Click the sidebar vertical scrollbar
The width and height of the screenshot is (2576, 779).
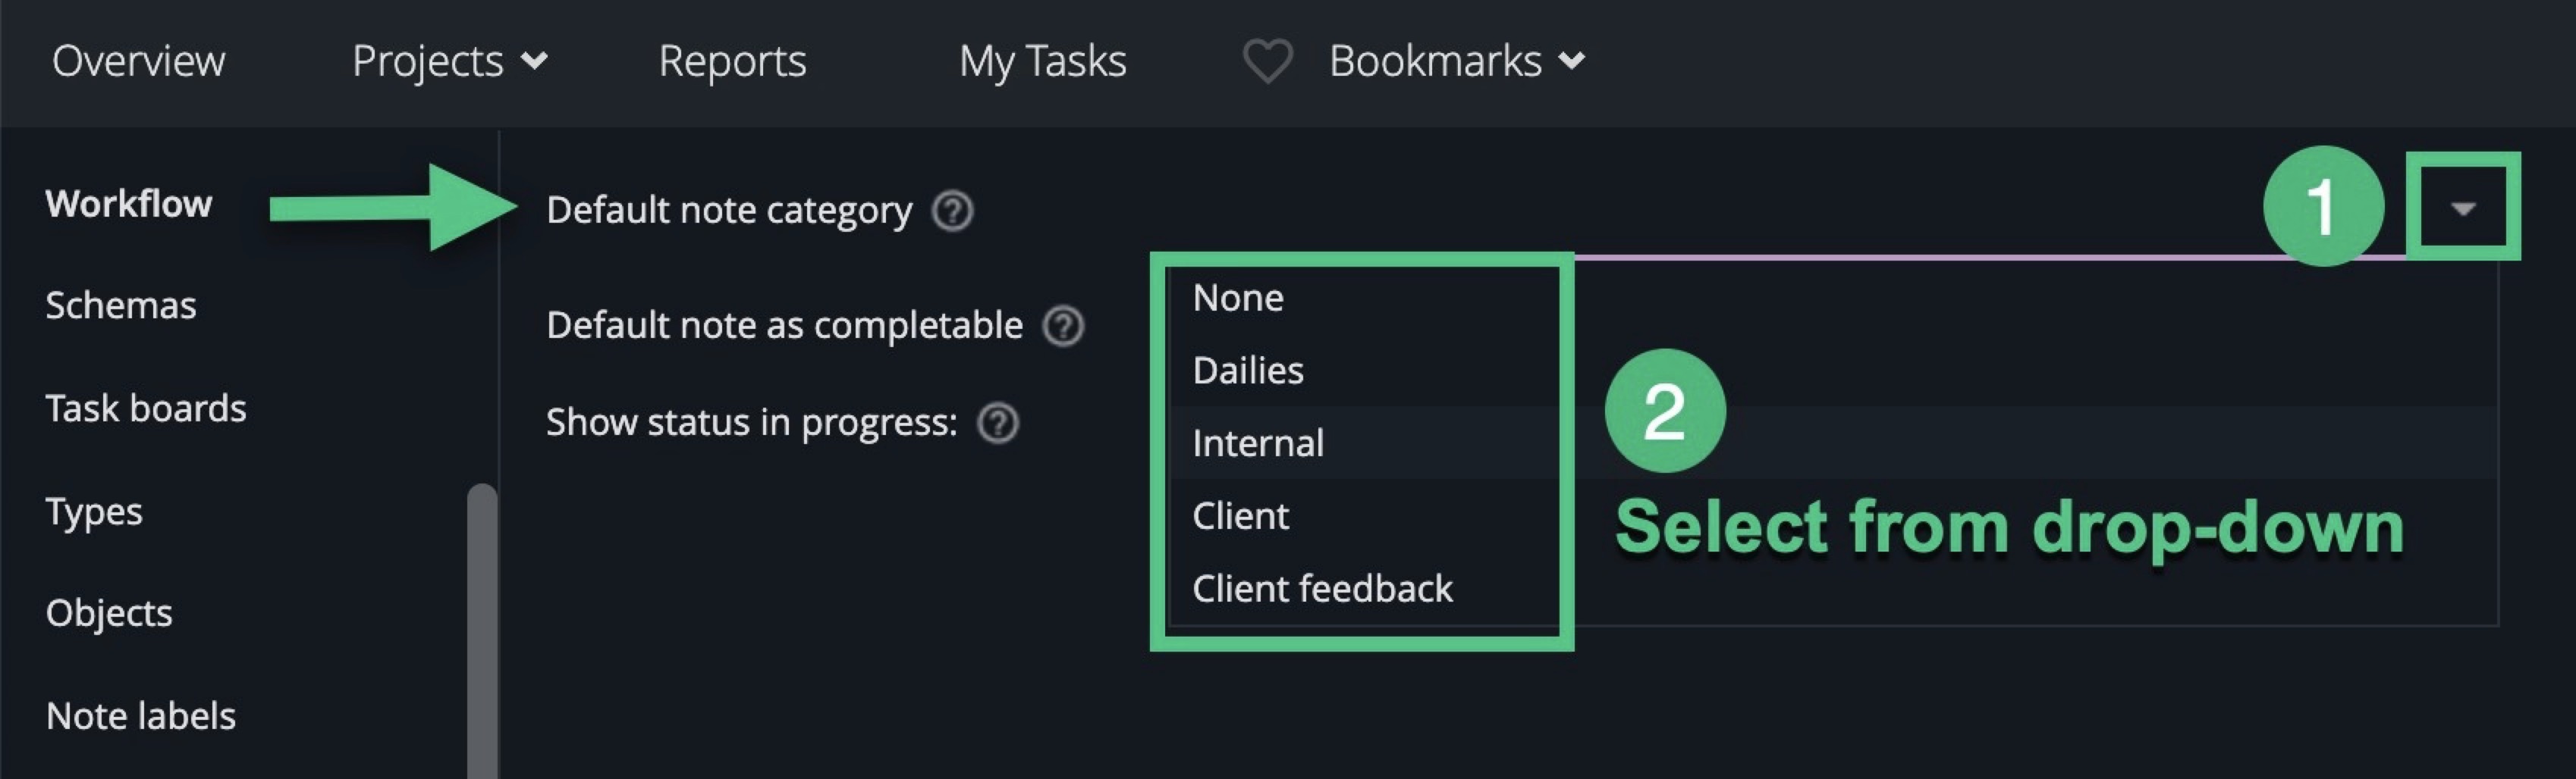pyautogui.click(x=482, y=631)
